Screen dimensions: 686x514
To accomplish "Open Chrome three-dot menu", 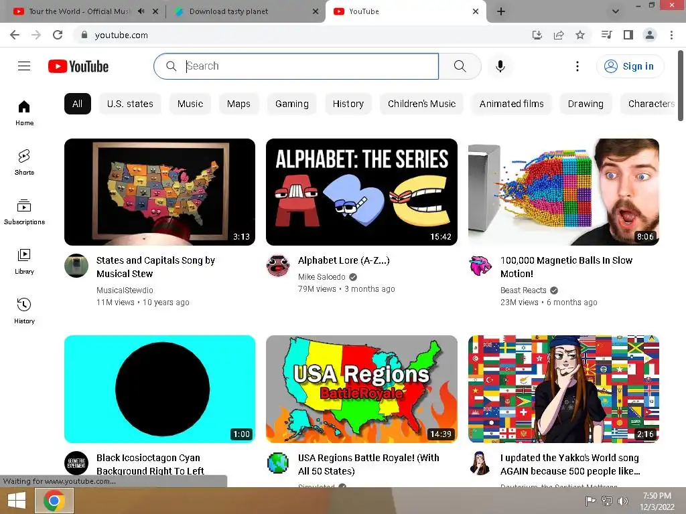I will click(671, 35).
